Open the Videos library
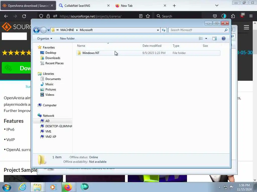 pyautogui.click(x=50, y=95)
